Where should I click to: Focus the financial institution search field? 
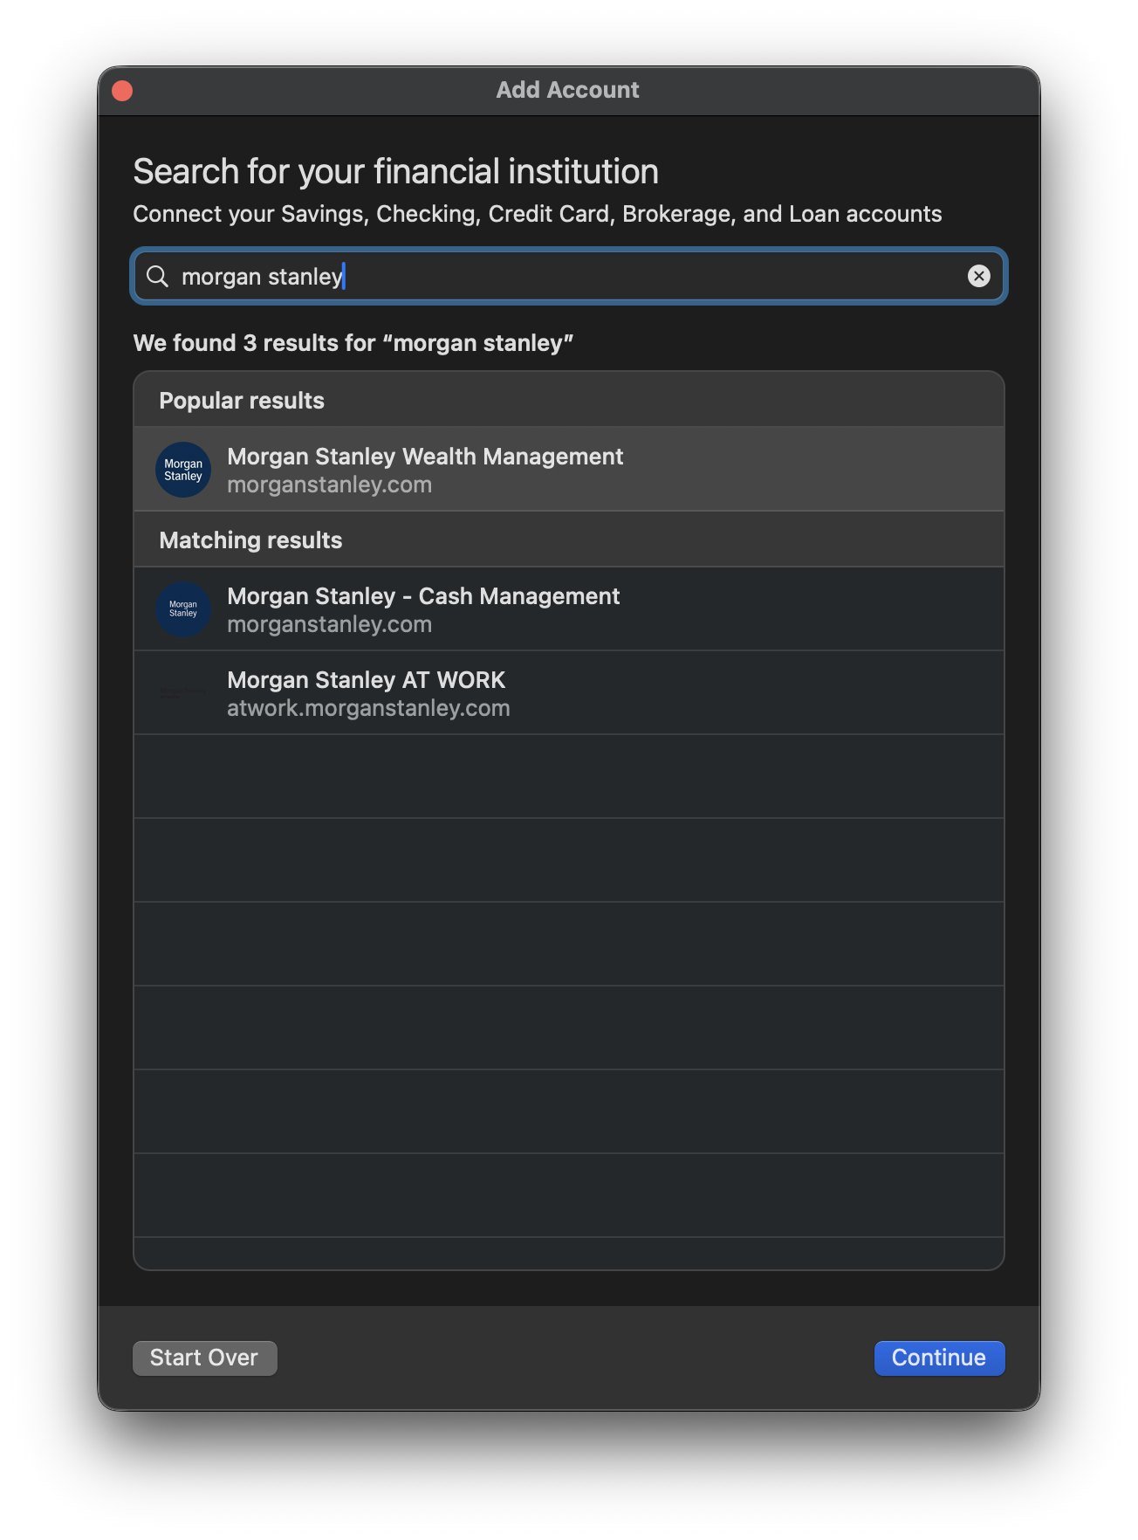point(569,277)
